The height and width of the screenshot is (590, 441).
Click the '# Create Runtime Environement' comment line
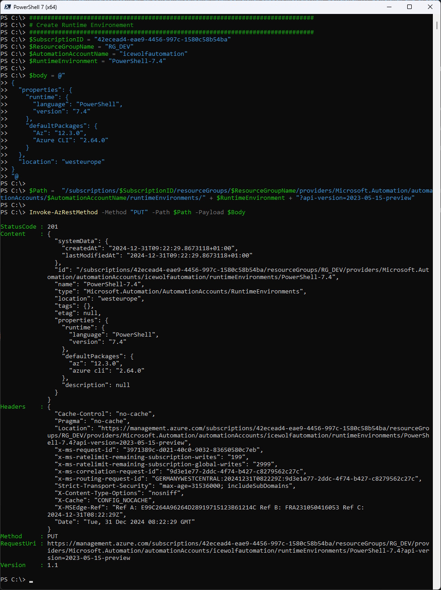(x=82, y=25)
